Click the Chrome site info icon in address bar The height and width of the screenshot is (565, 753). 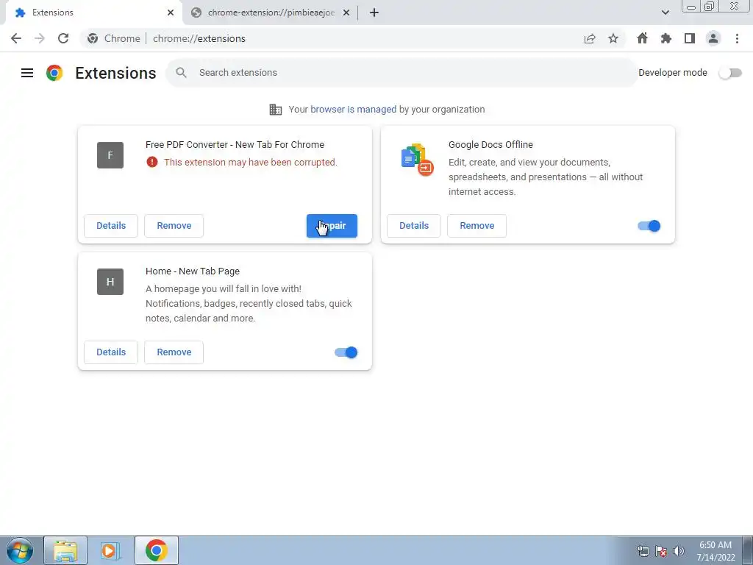[x=93, y=38]
